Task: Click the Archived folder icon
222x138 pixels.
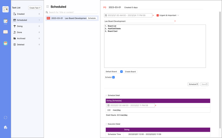Action: [15, 38]
